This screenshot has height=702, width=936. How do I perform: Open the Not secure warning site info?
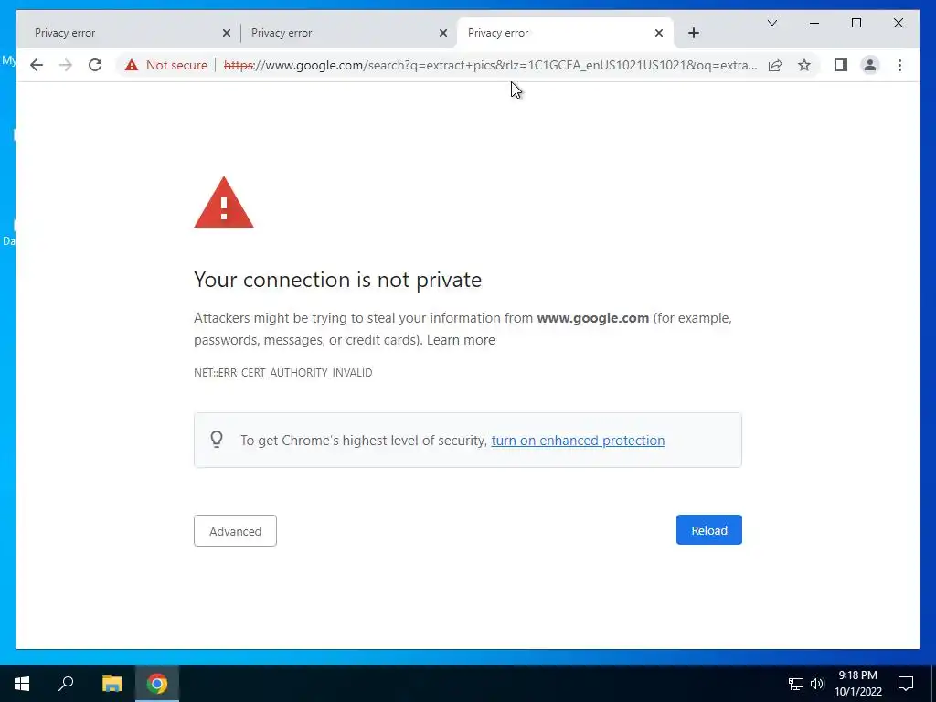pyautogui.click(x=166, y=65)
